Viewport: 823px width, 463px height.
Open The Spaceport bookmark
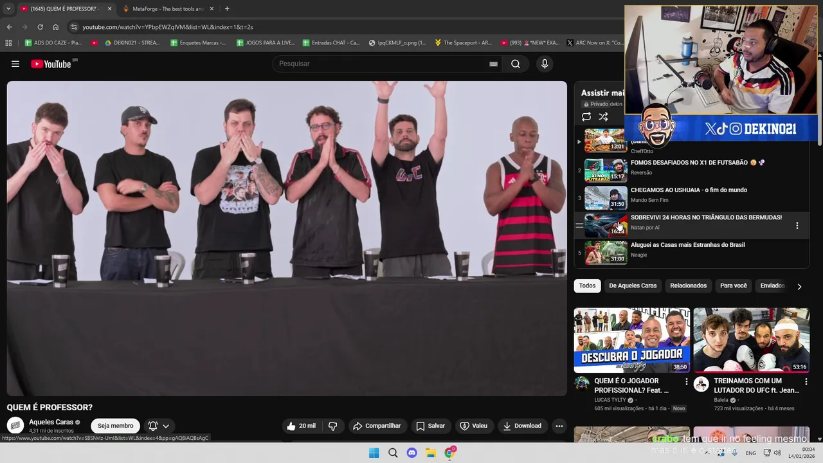point(463,43)
